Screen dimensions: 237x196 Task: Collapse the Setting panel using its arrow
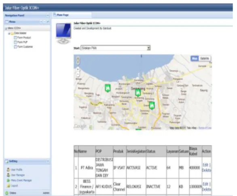[x=48, y=161]
